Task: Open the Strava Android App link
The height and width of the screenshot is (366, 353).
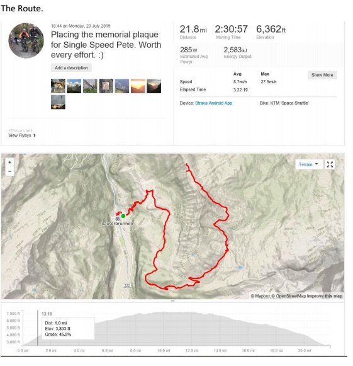Action: 213,103
